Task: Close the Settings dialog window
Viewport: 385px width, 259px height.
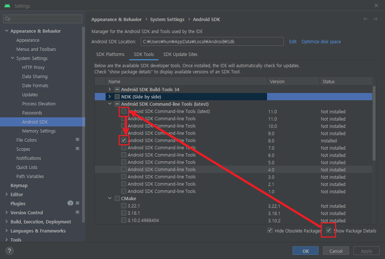Action: tap(376, 5)
